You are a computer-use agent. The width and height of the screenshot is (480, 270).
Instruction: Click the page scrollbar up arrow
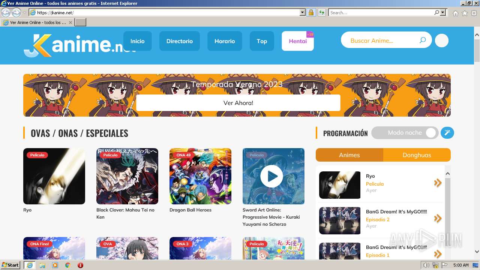[x=477, y=35]
